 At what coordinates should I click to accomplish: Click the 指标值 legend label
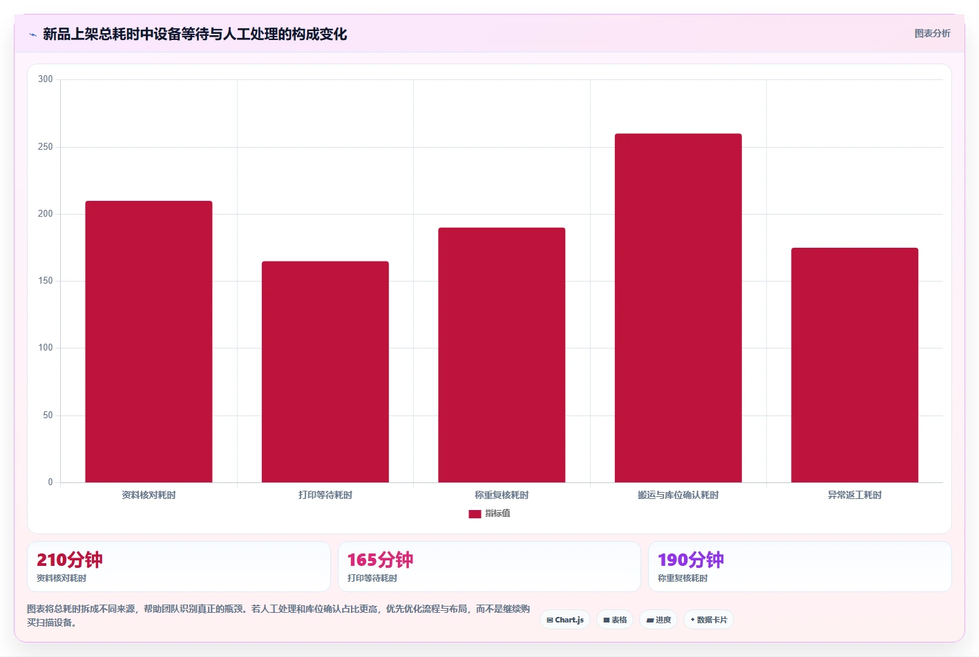tap(497, 513)
